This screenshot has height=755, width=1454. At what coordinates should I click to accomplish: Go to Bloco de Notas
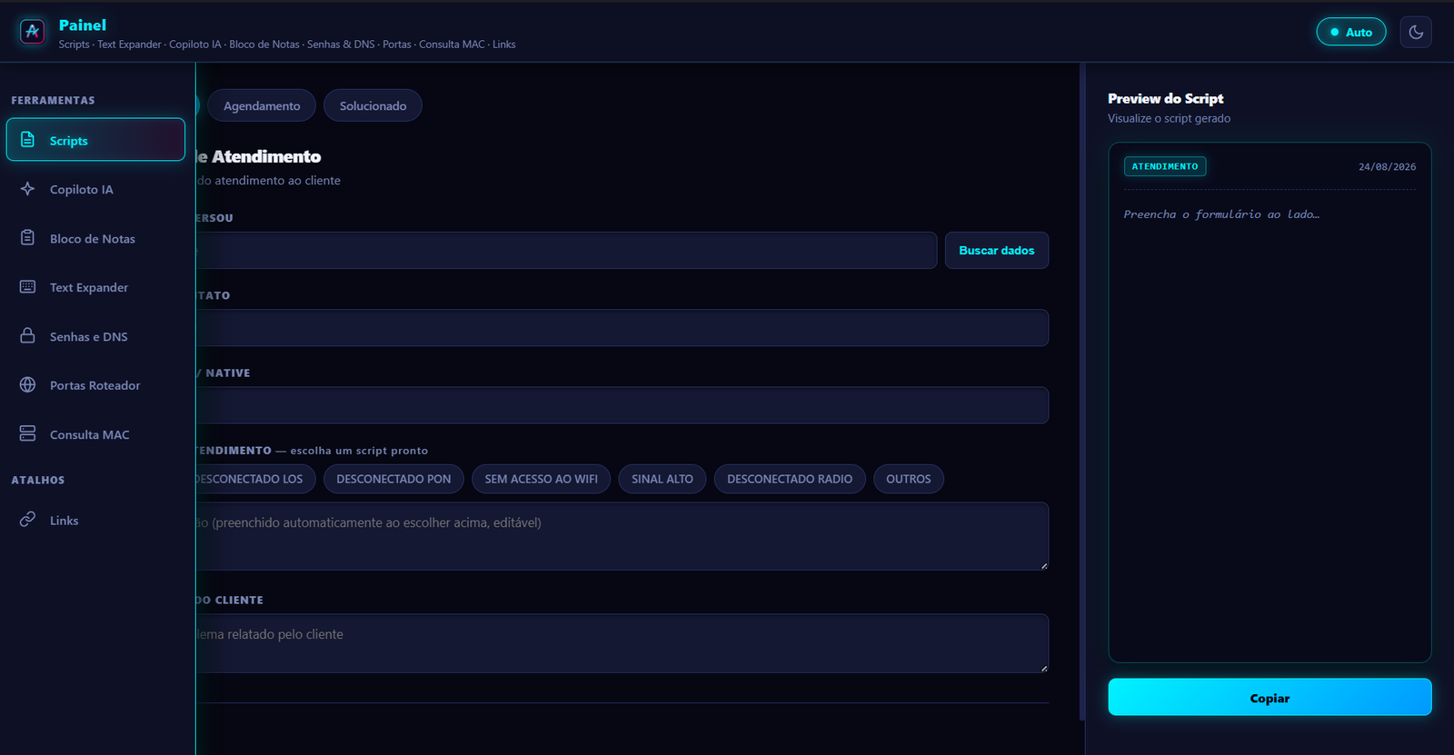tap(95, 238)
